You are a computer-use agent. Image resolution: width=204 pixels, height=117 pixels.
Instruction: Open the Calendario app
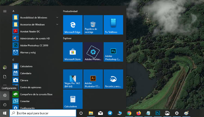pos(35,73)
